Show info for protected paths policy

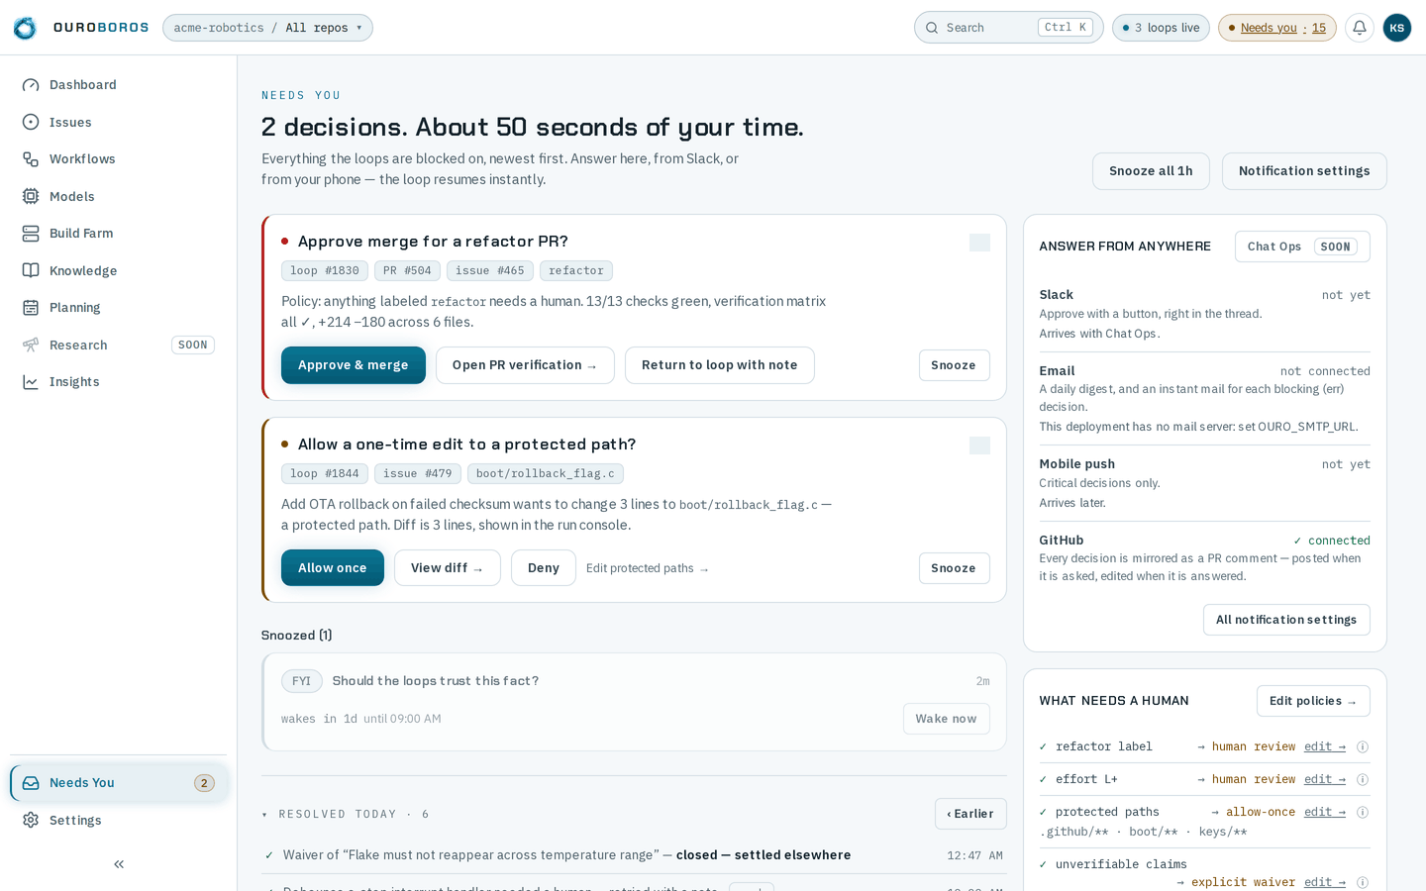(1363, 813)
